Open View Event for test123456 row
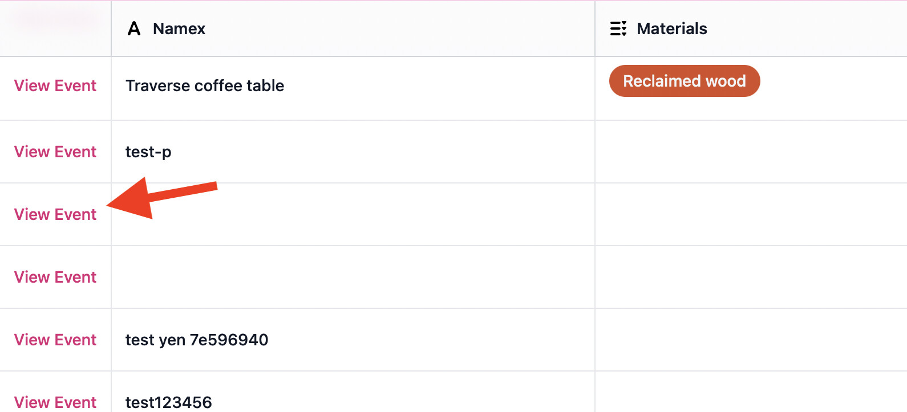 (x=55, y=402)
